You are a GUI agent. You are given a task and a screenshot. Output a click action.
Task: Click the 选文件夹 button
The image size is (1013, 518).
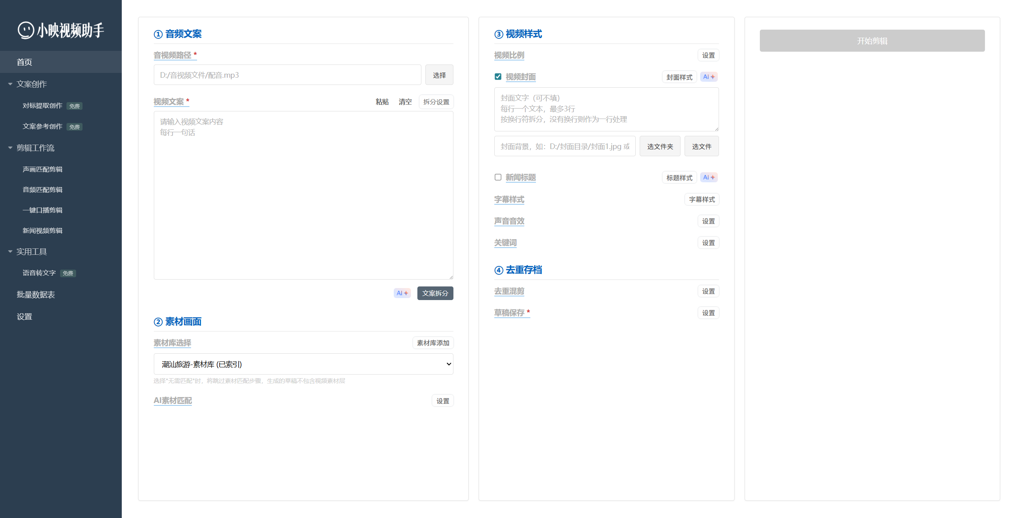tap(660, 147)
